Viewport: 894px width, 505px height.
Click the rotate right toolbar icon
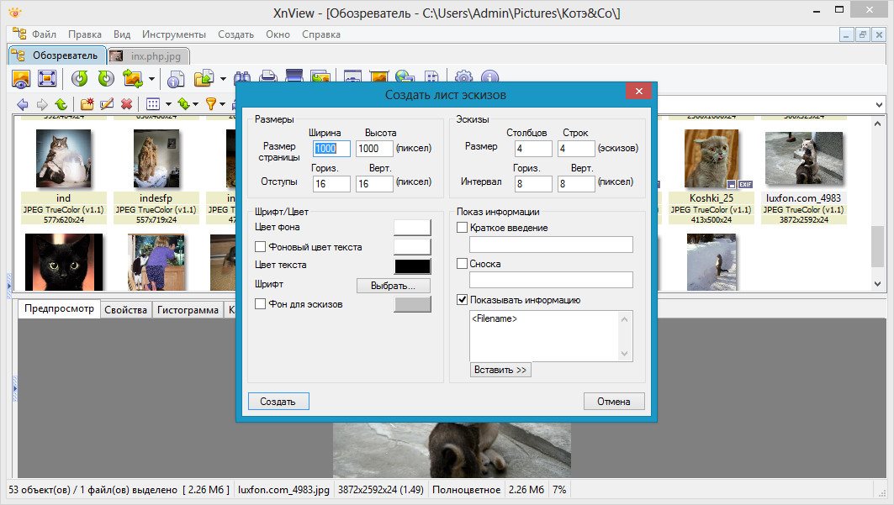(106, 79)
